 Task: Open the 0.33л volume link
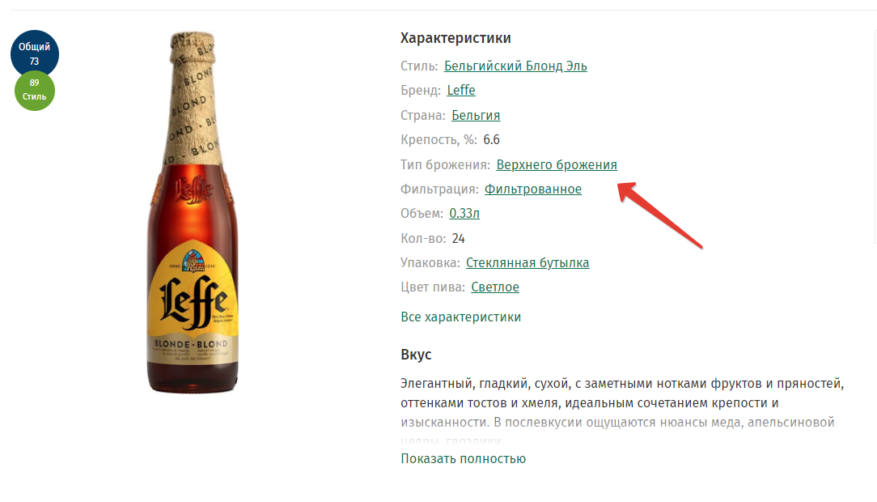coord(464,213)
